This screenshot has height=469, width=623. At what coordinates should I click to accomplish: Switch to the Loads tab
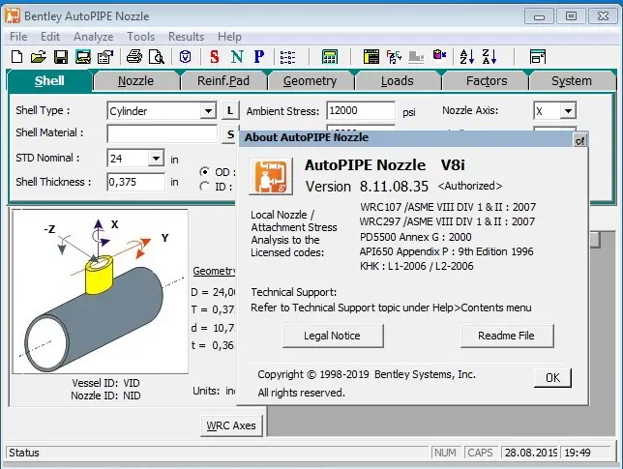398,80
